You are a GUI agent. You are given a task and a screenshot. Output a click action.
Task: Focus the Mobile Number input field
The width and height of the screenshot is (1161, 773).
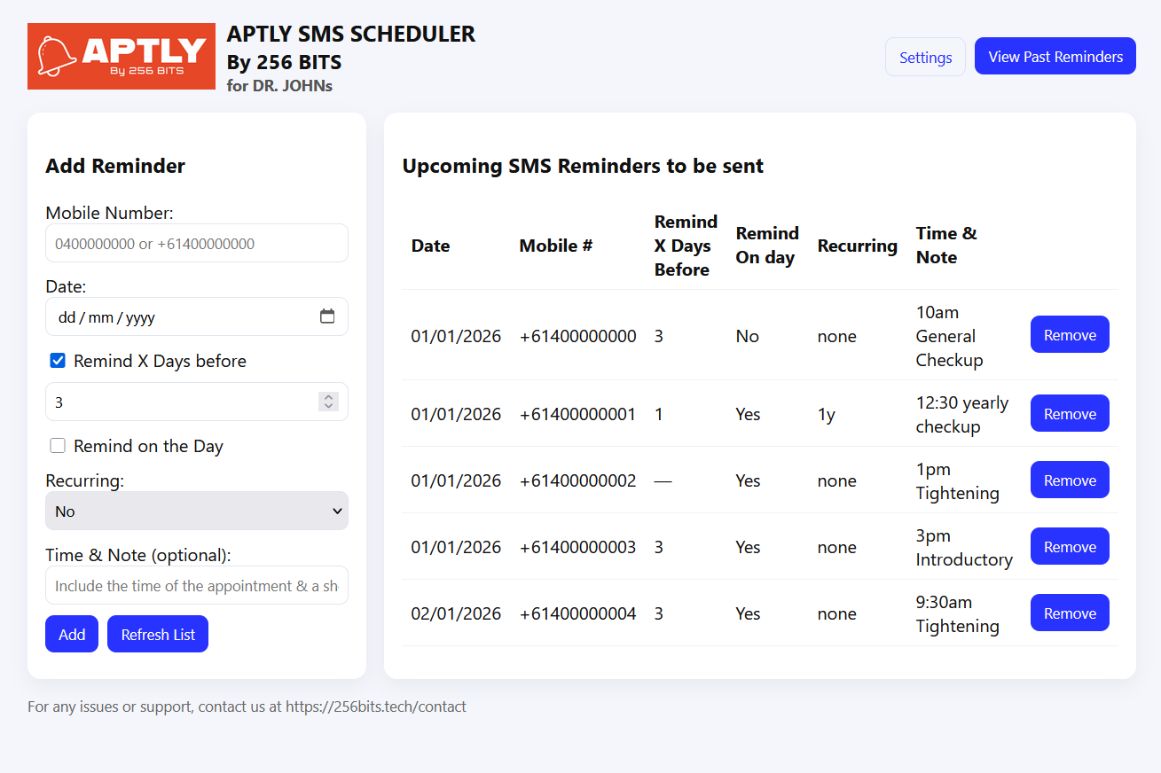[197, 243]
